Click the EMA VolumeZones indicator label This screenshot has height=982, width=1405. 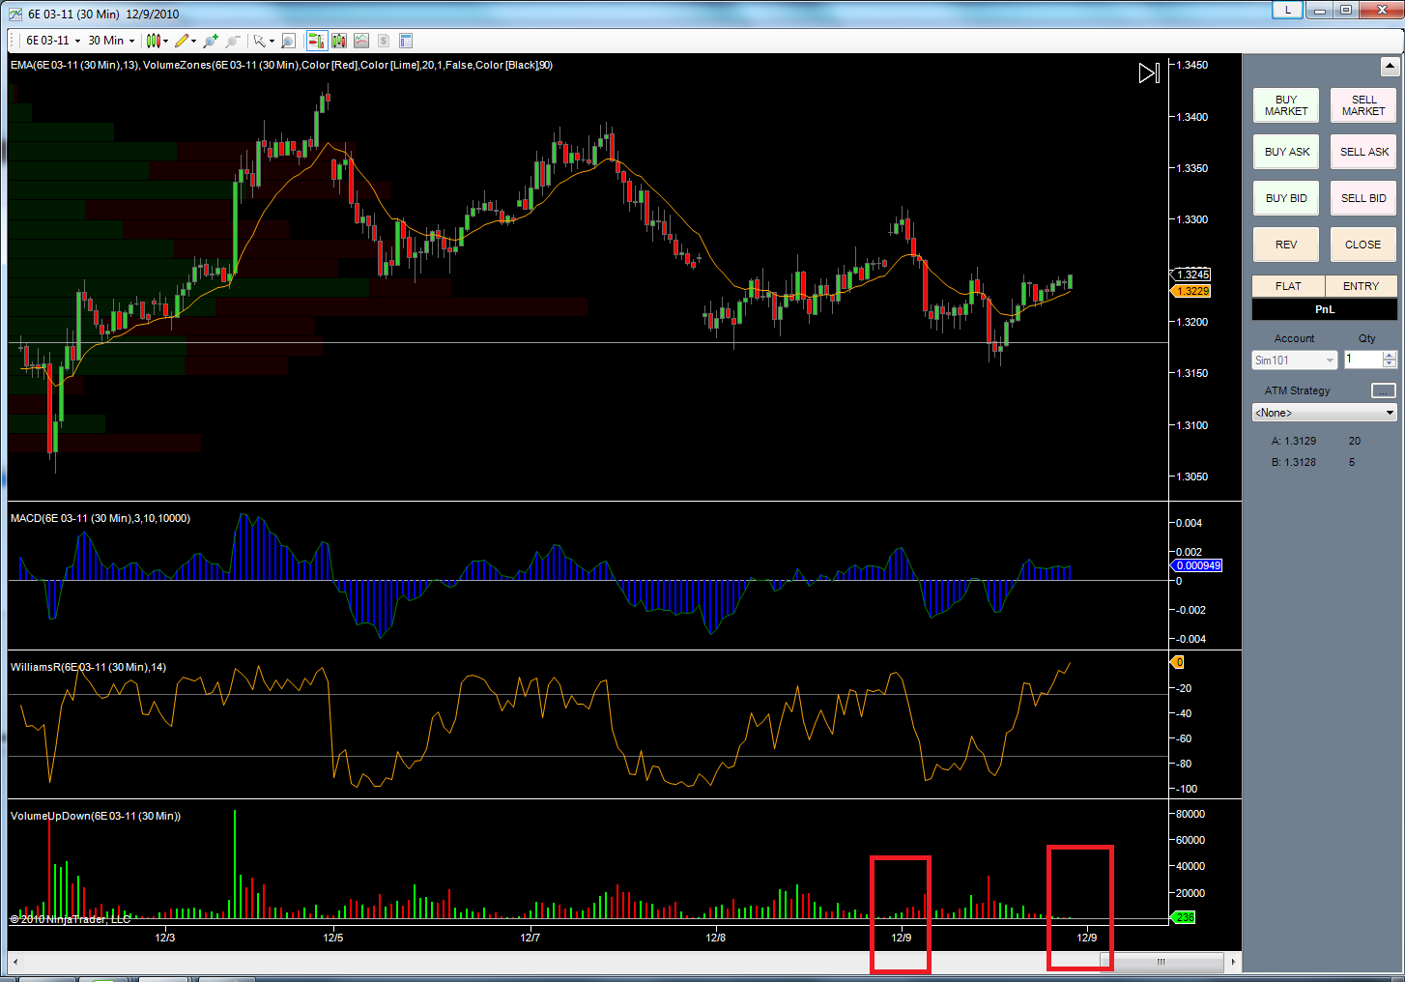click(x=281, y=65)
